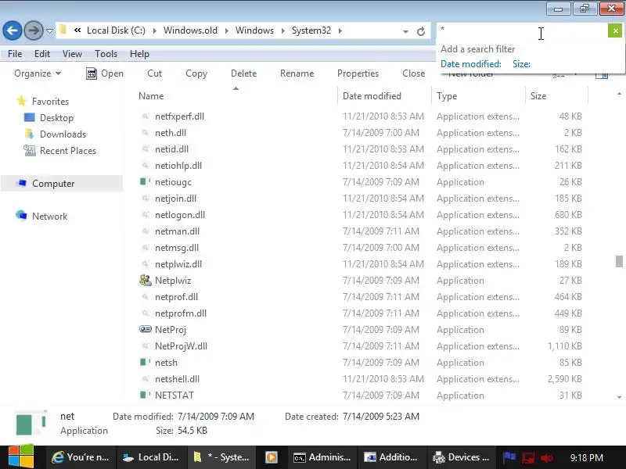Viewport: 626px width, 469px height.
Task: Select file netprofm.dll
Action: (x=181, y=313)
